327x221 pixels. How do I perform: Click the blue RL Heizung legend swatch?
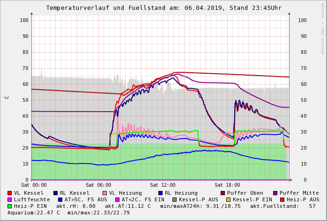pos(161,193)
